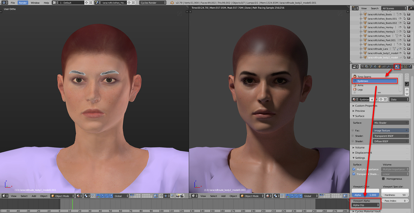Viewport: 414px width, 213px height.
Task: Open the Physics properties tab
Action: [410, 66]
